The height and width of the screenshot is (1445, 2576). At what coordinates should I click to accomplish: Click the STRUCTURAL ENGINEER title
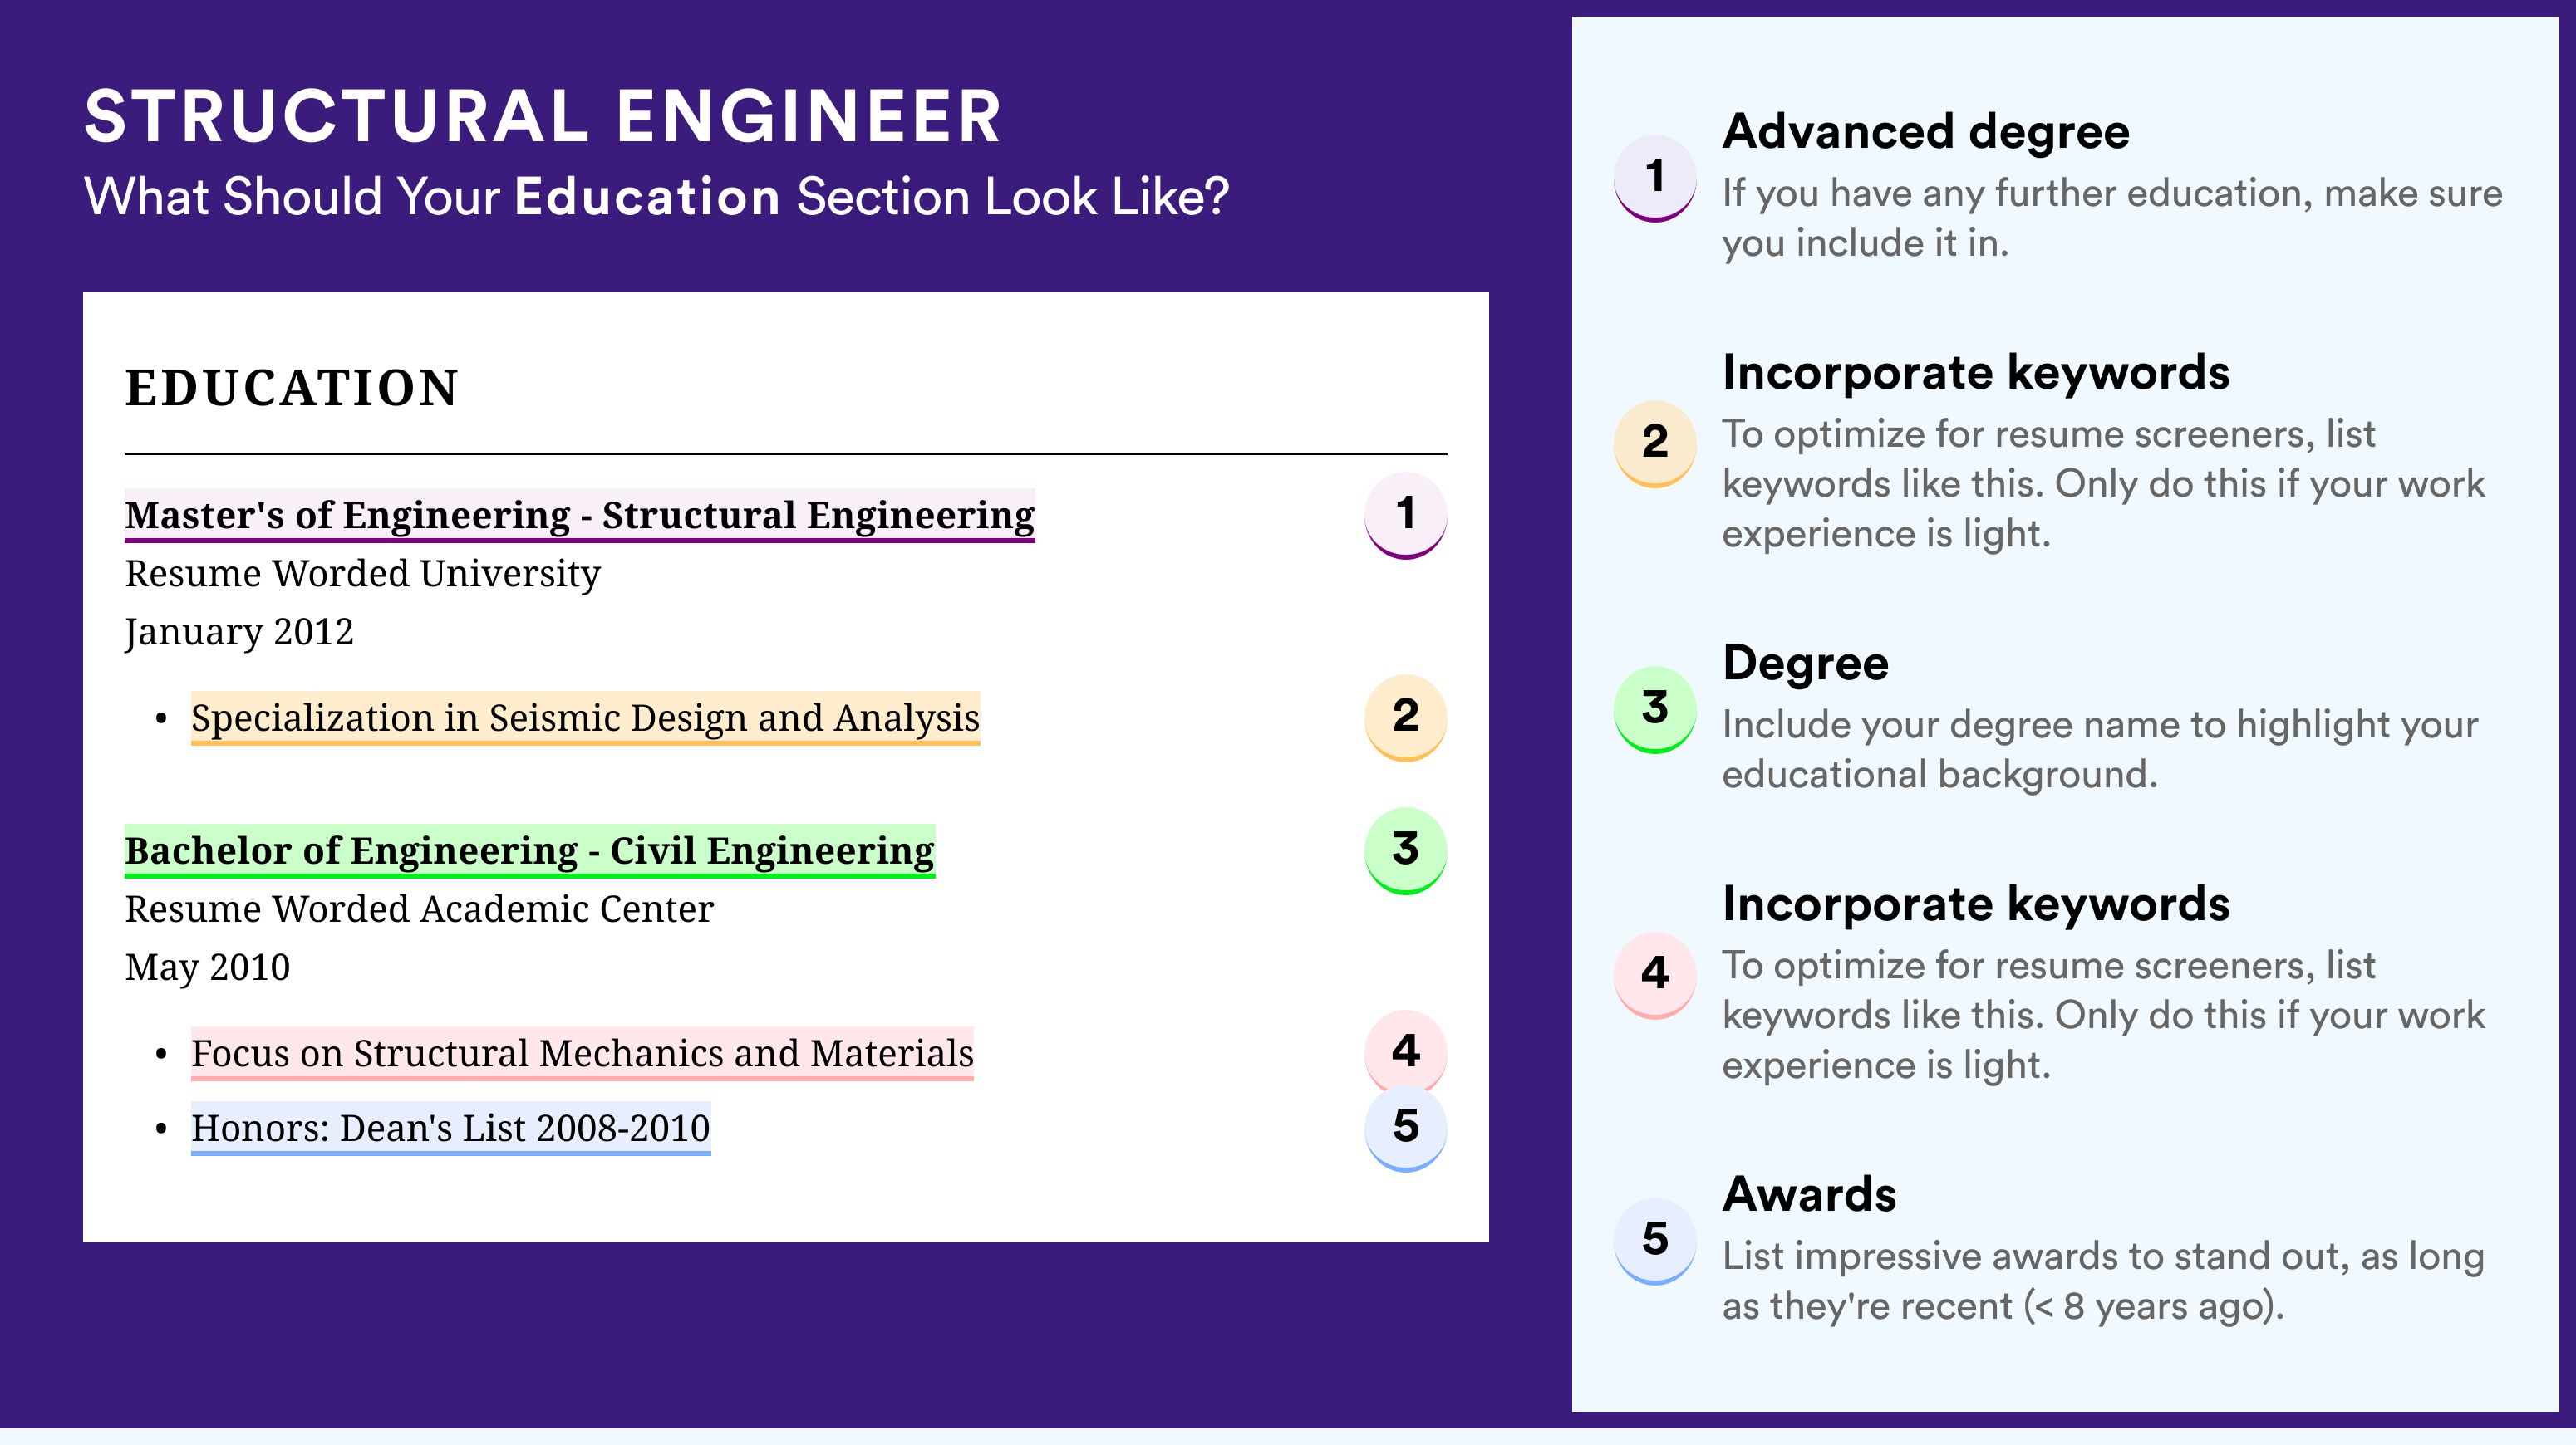click(542, 116)
